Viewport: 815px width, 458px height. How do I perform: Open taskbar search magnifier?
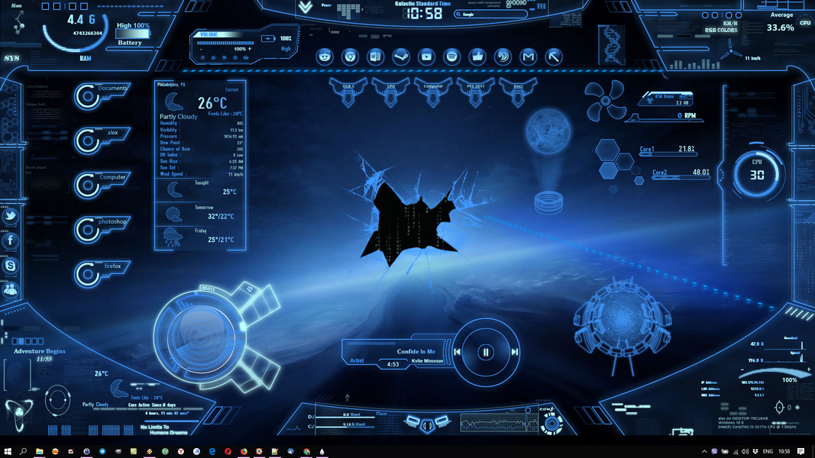23,452
